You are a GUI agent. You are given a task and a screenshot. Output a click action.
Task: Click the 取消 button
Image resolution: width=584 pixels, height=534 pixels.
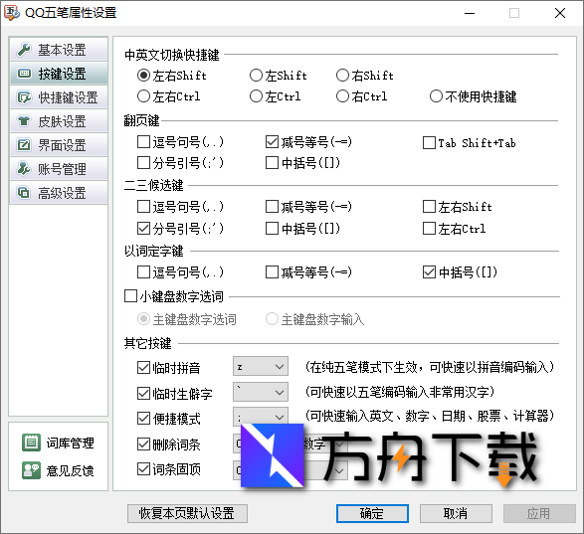(x=456, y=513)
